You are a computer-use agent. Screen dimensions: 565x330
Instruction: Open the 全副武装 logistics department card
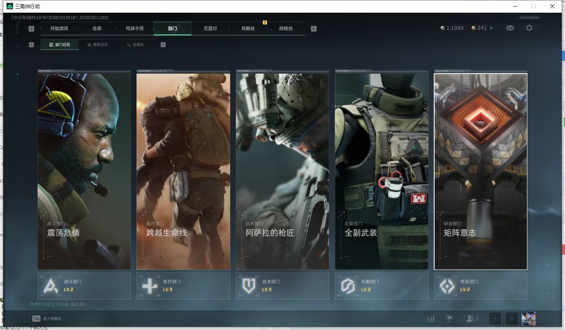381,171
